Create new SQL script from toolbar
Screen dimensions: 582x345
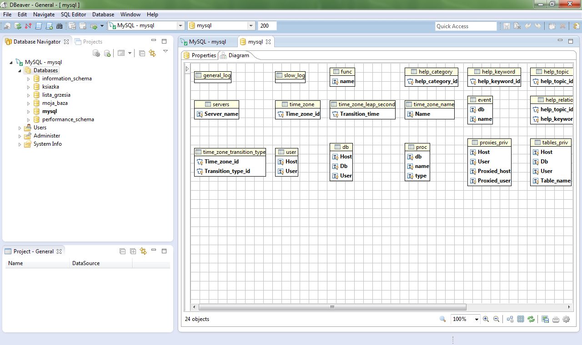click(49, 26)
